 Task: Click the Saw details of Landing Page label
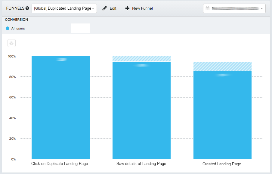tap(141, 163)
